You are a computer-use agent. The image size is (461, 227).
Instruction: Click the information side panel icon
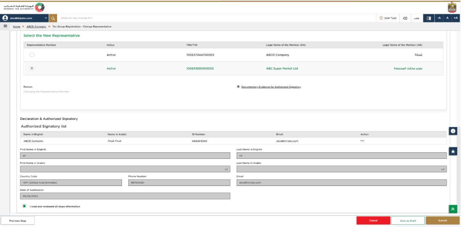coord(453,131)
